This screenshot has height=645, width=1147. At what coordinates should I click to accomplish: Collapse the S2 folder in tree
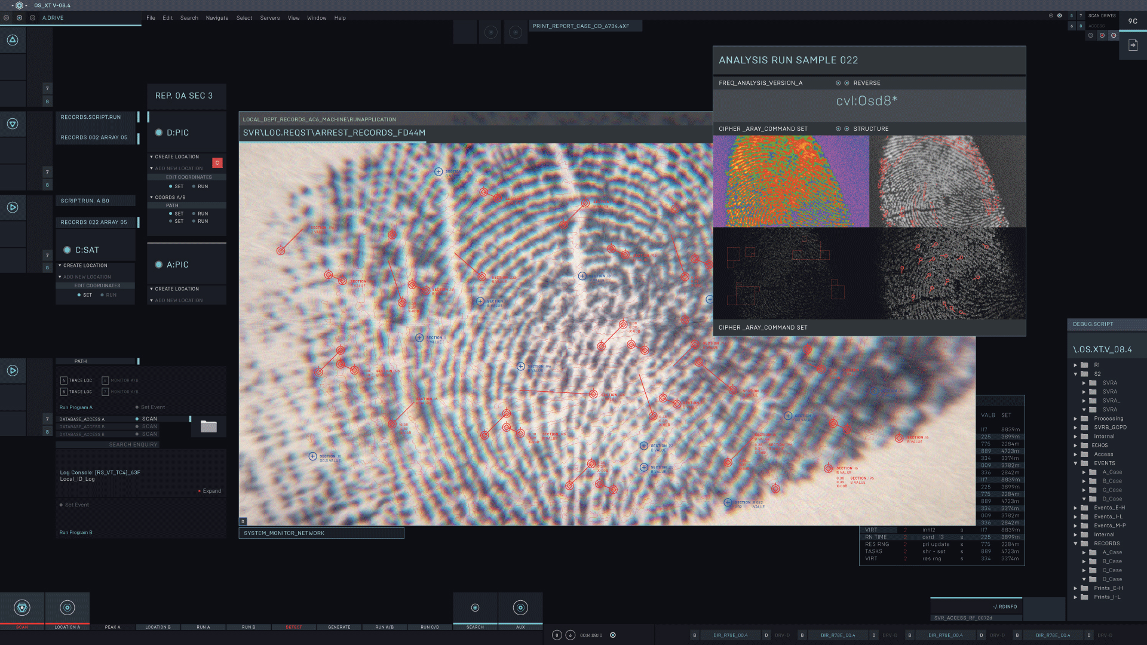[1075, 374]
